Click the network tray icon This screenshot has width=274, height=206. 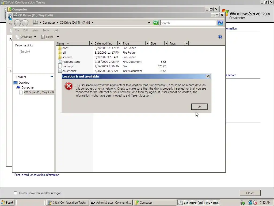coord(250,203)
